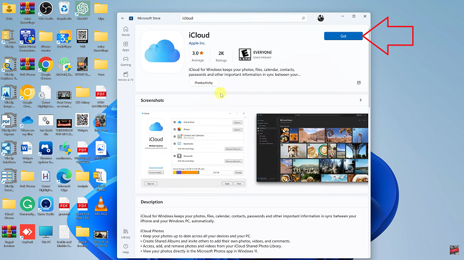Select the Camo Studio desktop shortcut
This screenshot has height=260, width=464.
pyautogui.click(x=46, y=206)
